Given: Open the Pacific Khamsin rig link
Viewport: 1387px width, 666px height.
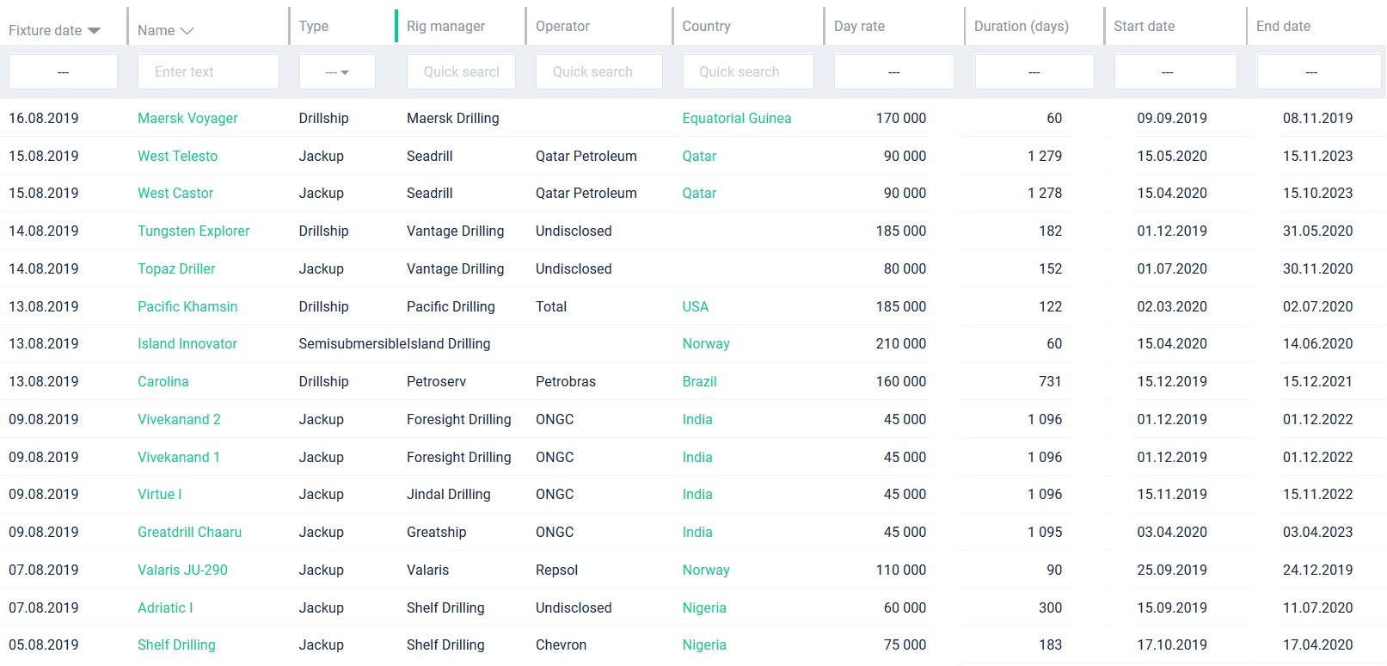Looking at the screenshot, I should click(x=187, y=307).
